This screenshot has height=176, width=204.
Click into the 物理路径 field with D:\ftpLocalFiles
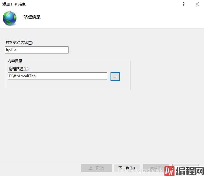click(x=58, y=76)
